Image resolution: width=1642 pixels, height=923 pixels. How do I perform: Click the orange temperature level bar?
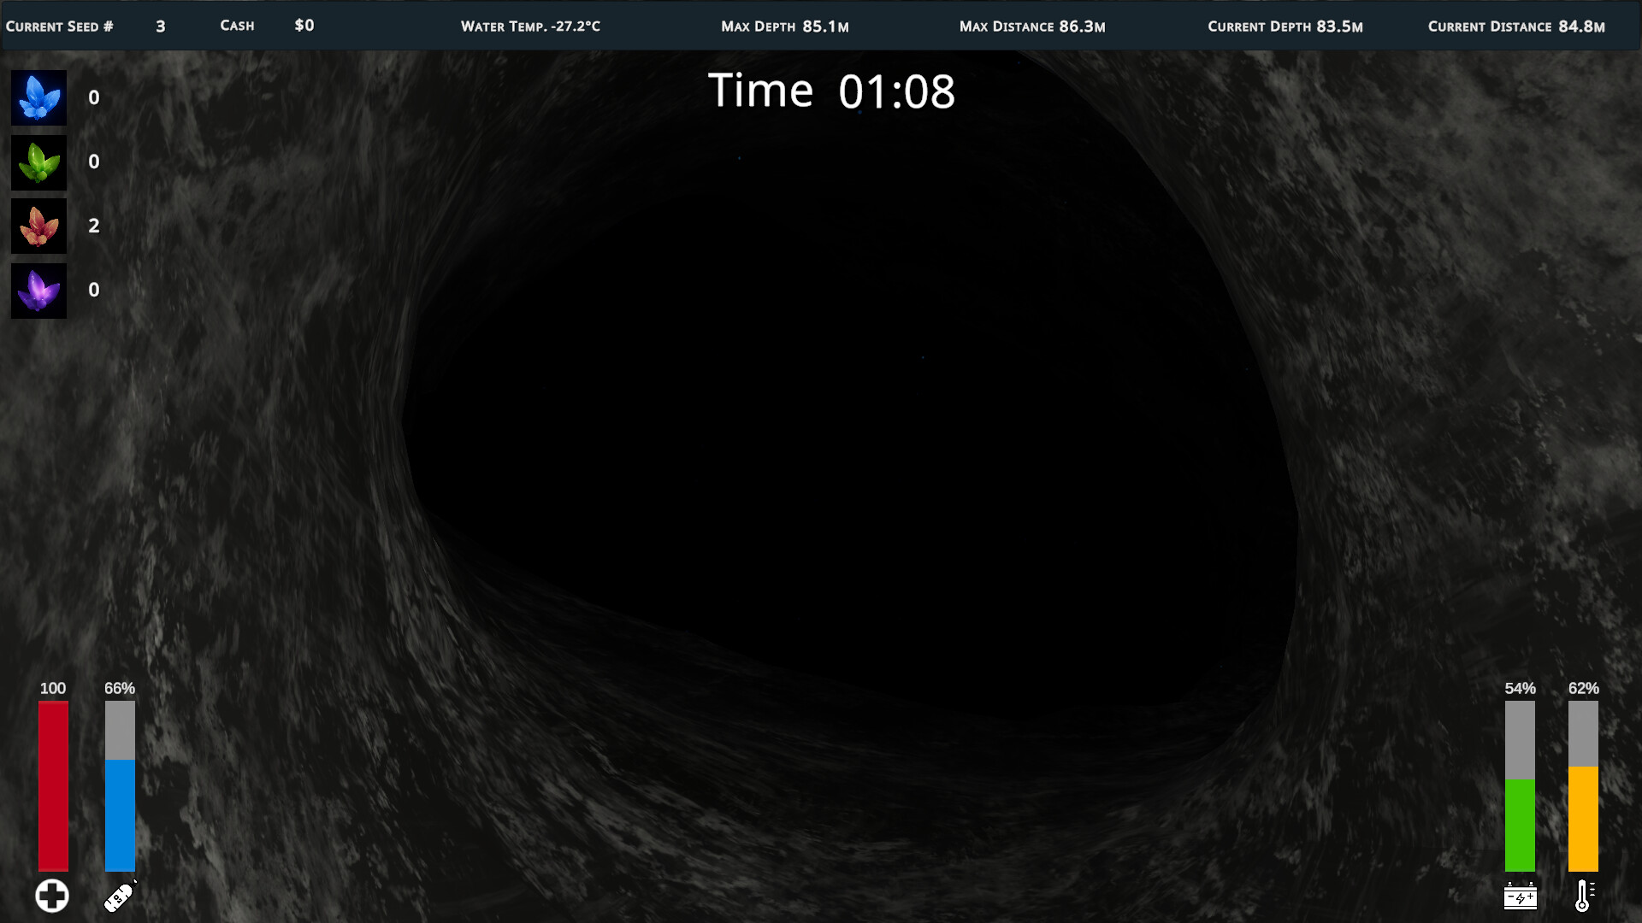click(x=1583, y=818)
